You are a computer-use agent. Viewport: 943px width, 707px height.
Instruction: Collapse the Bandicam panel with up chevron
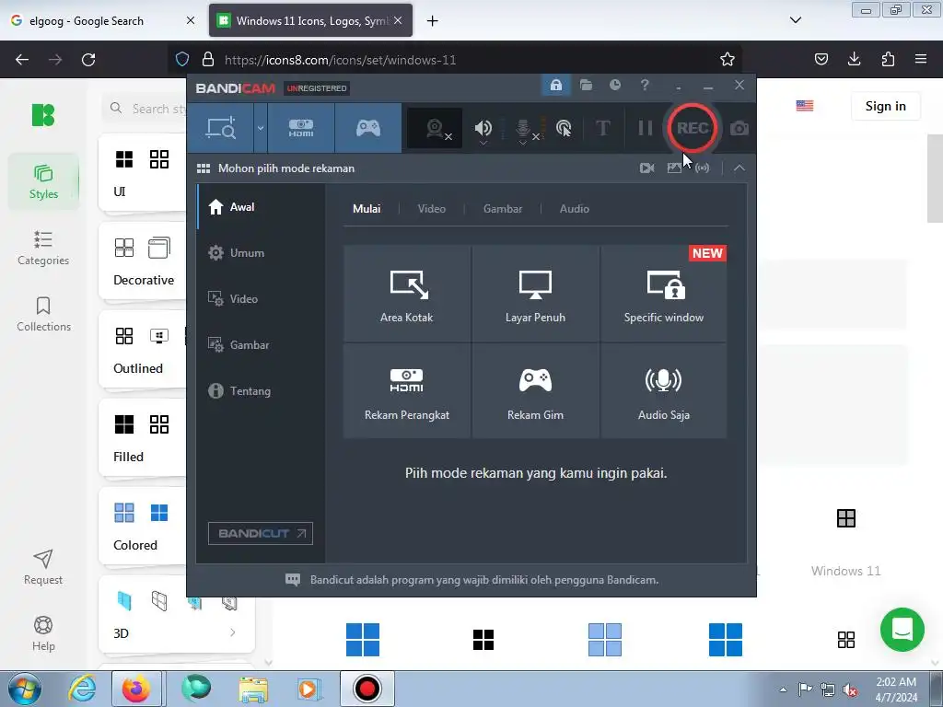739,168
